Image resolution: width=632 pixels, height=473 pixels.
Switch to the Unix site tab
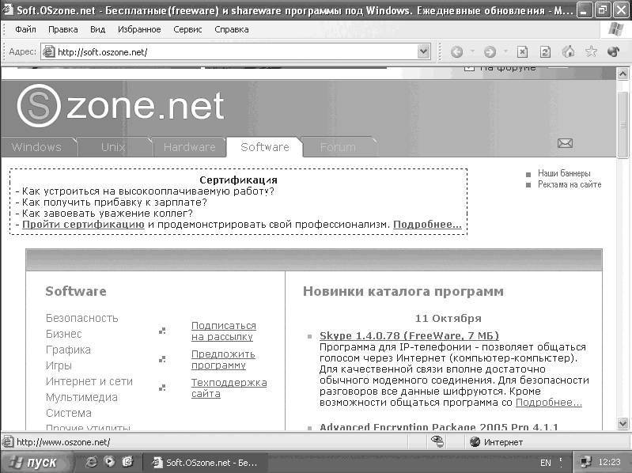point(114,147)
